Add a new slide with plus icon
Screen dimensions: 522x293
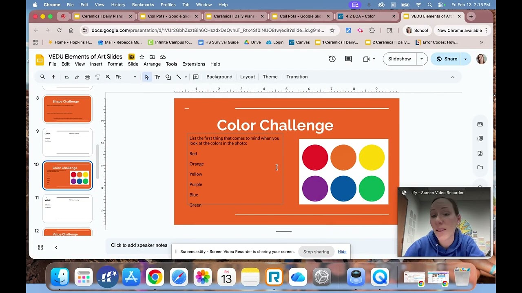[x=53, y=77]
